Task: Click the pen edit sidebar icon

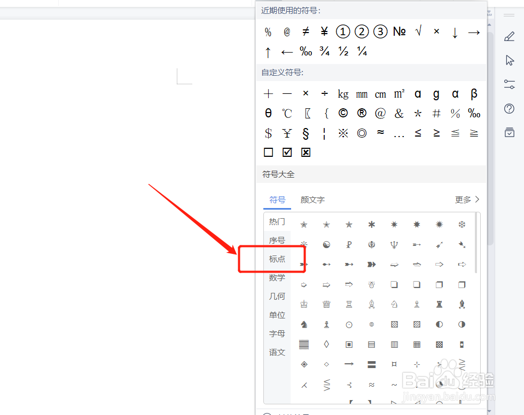Action: pyautogui.click(x=509, y=36)
